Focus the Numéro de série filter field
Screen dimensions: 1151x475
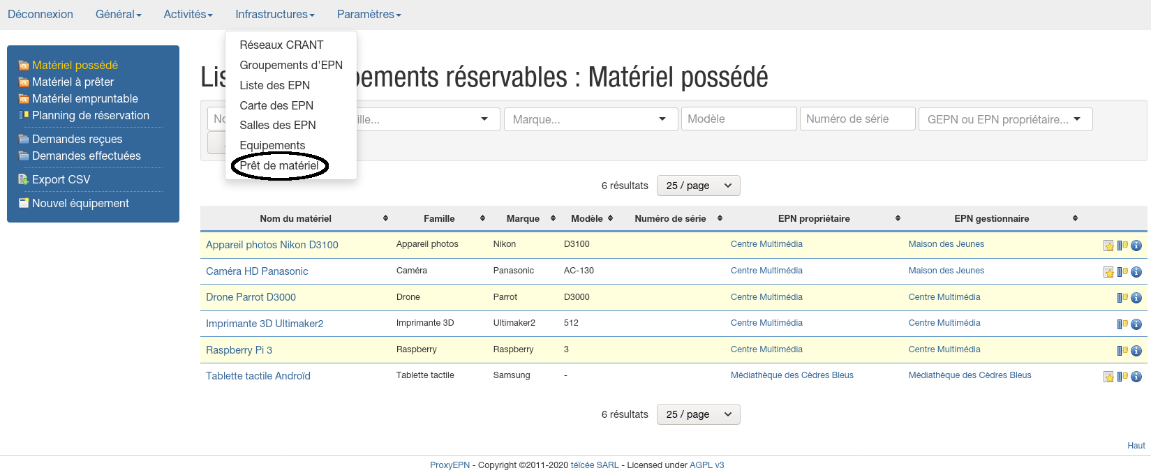pyautogui.click(x=857, y=119)
